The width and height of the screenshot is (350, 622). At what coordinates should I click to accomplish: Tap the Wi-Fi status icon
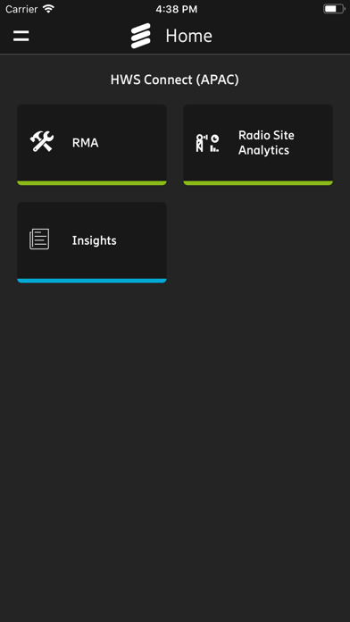pyautogui.click(x=48, y=9)
